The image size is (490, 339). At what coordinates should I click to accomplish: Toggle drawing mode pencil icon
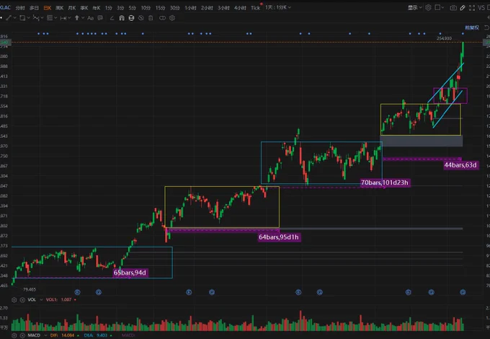point(463,8)
